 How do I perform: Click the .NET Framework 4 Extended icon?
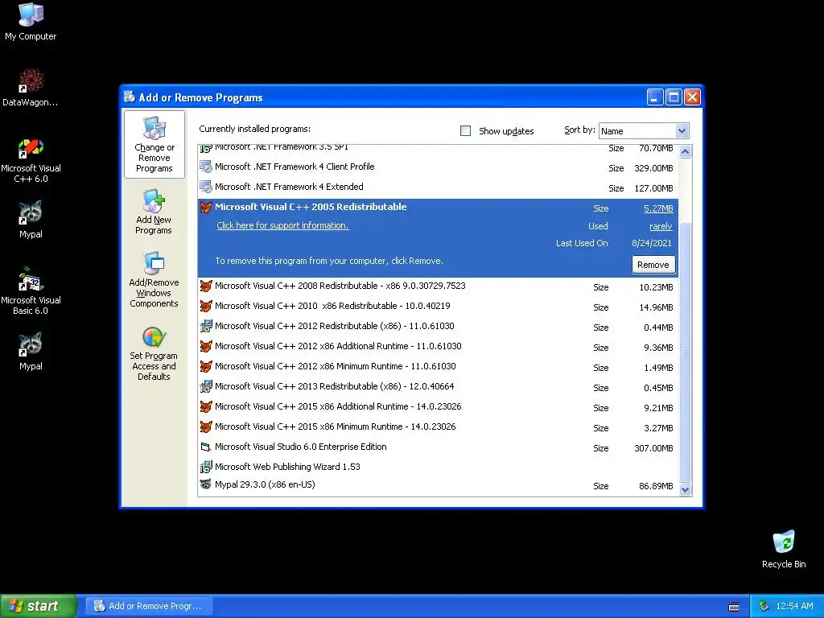click(206, 187)
